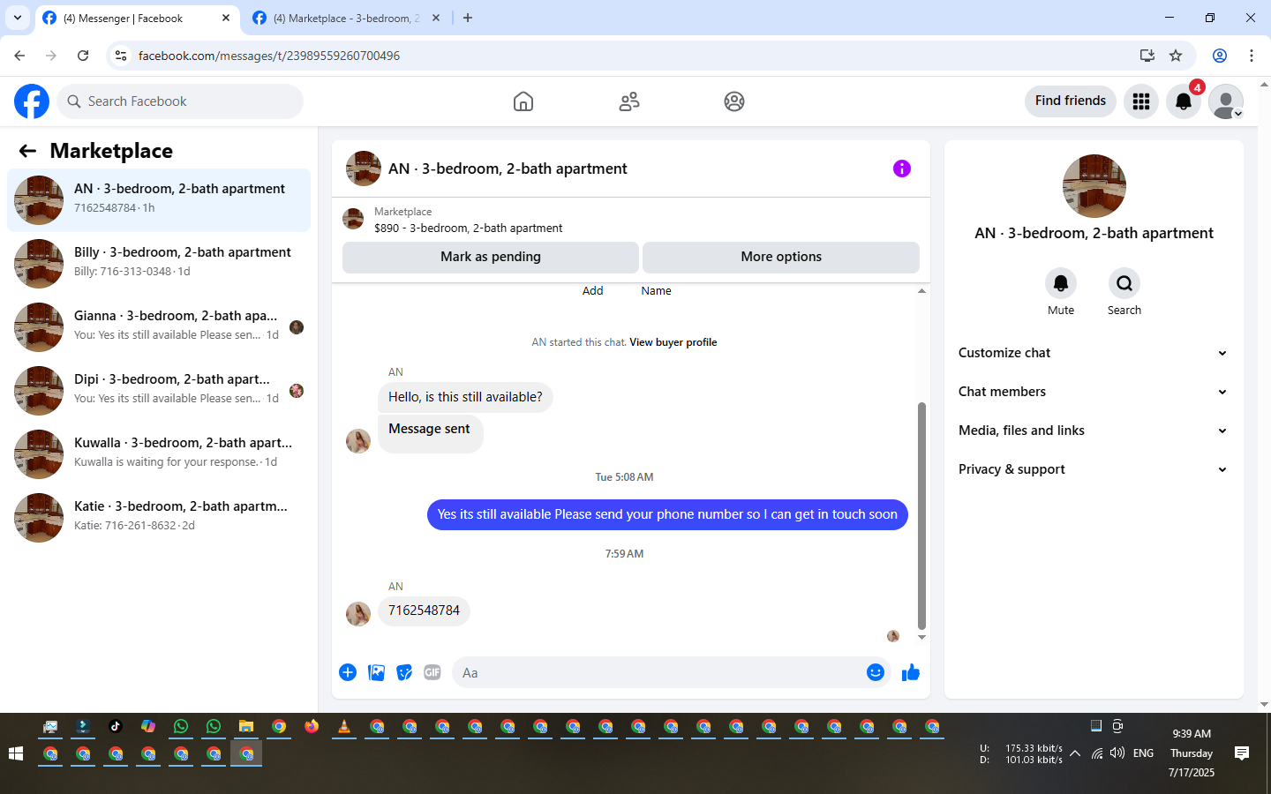Screen dimensions: 1271x794
Task: Open Gianna's apartment conversation
Action: pyautogui.click(x=159, y=327)
